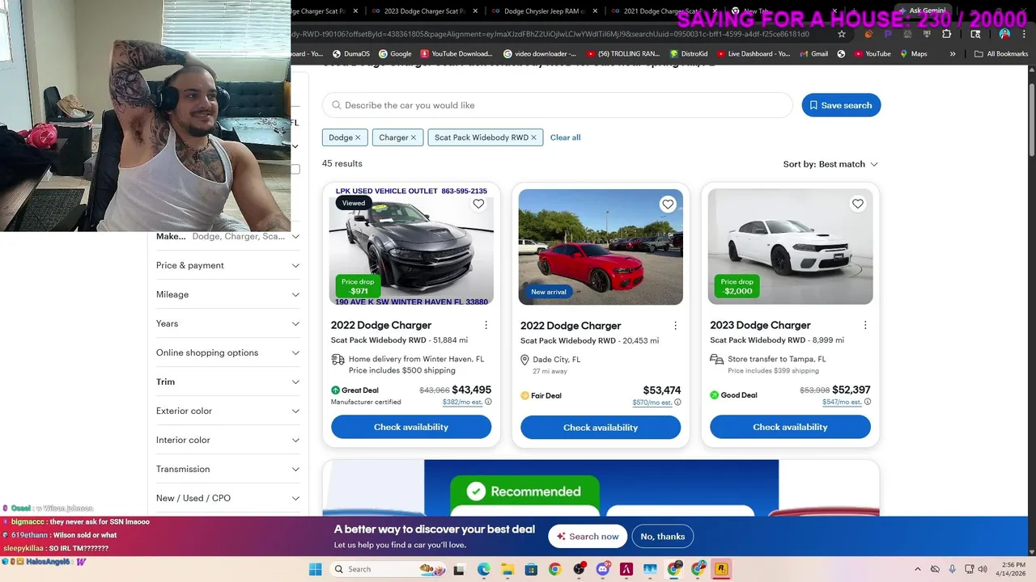Image resolution: width=1036 pixels, height=582 pixels.
Task: Expand the Exterior color filter
Action: (227, 411)
